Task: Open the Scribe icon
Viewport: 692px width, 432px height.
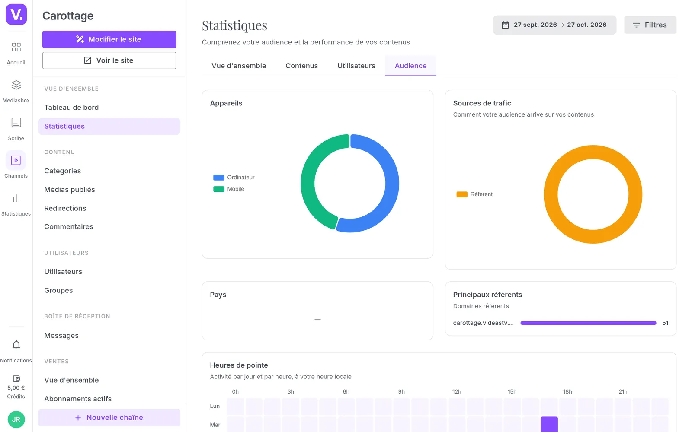Action: pos(16,123)
